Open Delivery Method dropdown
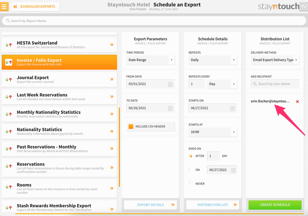This screenshot has width=308, height=216. pos(275,60)
